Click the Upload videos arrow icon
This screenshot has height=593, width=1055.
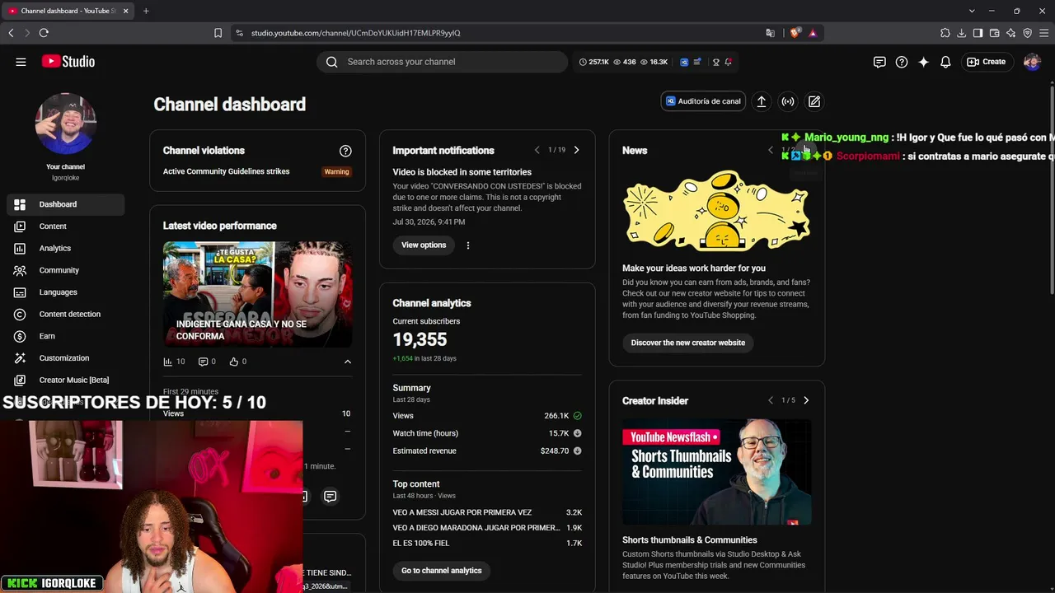tap(762, 101)
